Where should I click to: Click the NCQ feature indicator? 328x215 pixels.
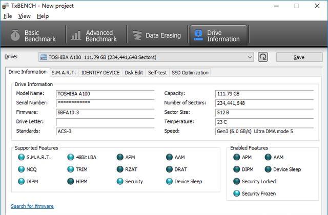(x=21, y=169)
